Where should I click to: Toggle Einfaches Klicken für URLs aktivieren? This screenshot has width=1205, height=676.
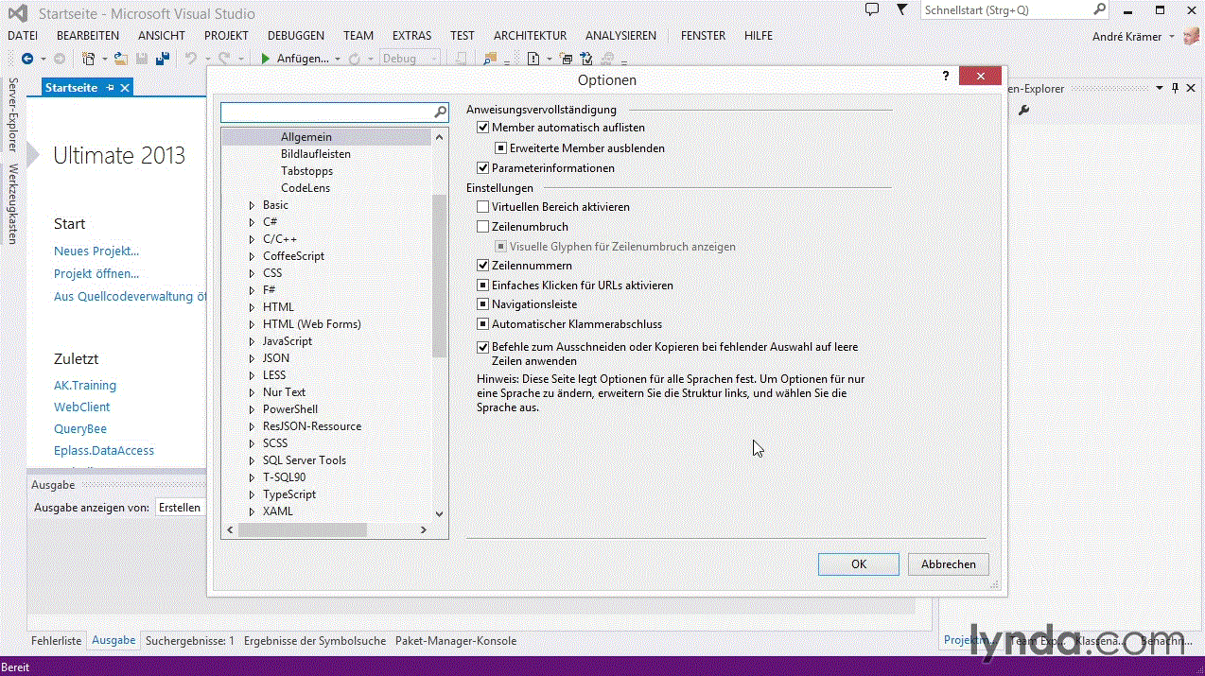tap(483, 286)
